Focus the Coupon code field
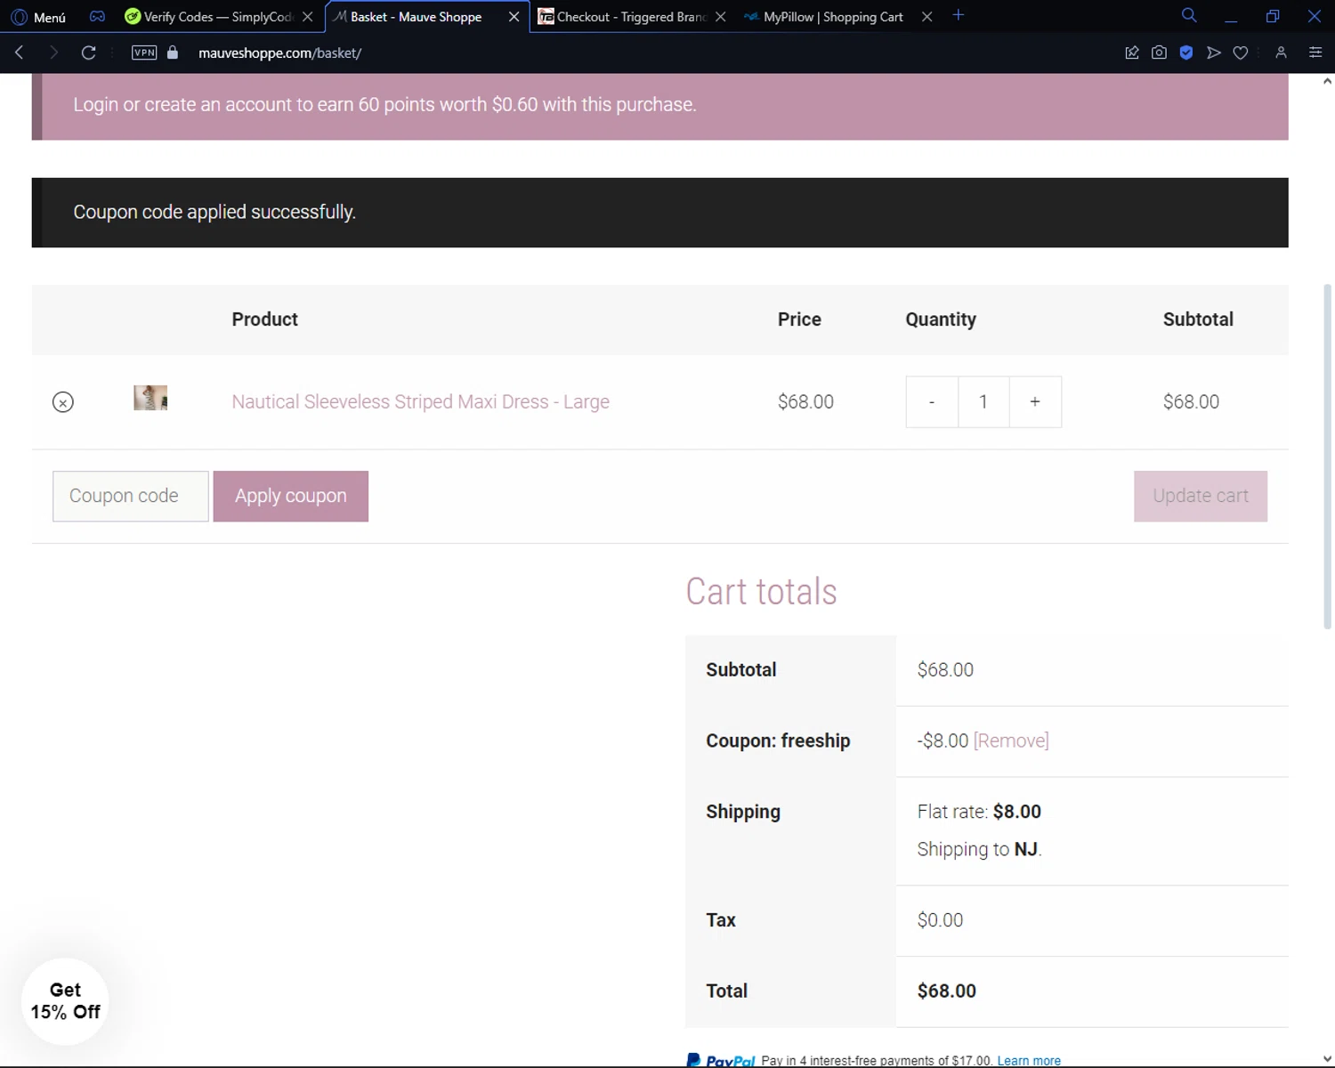This screenshot has height=1068, width=1335. 131,496
